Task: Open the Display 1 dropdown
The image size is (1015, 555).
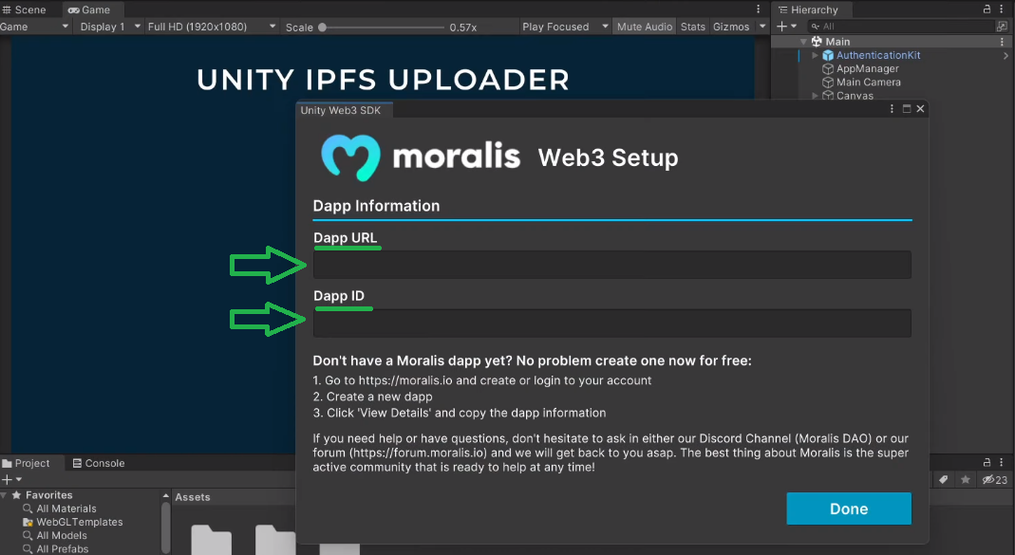Action: [110, 27]
